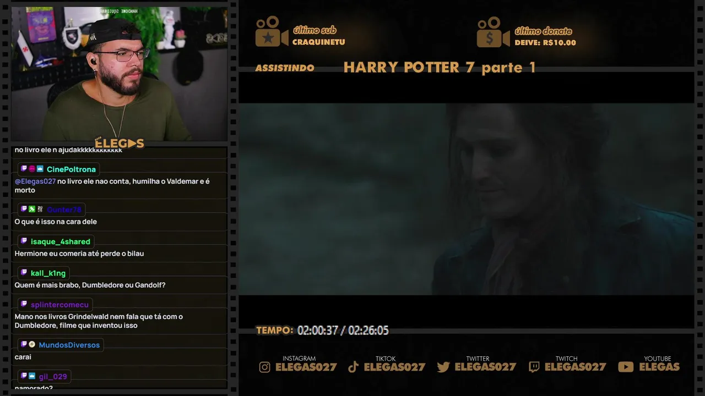The image size is (705, 396).
Task: Click the último donate camera dollar icon
Action: pos(493,32)
